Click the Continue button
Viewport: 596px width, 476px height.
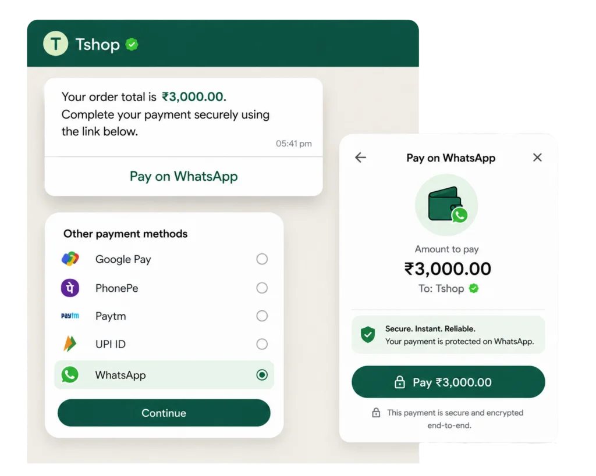pos(164,413)
